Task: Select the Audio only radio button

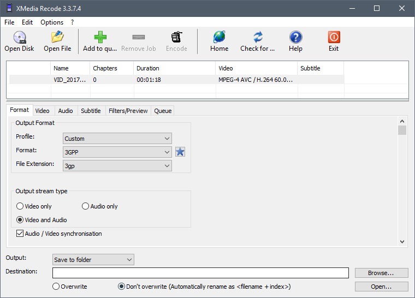Action: pos(86,206)
